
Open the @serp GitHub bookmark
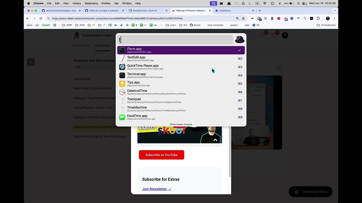pos(195,25)
